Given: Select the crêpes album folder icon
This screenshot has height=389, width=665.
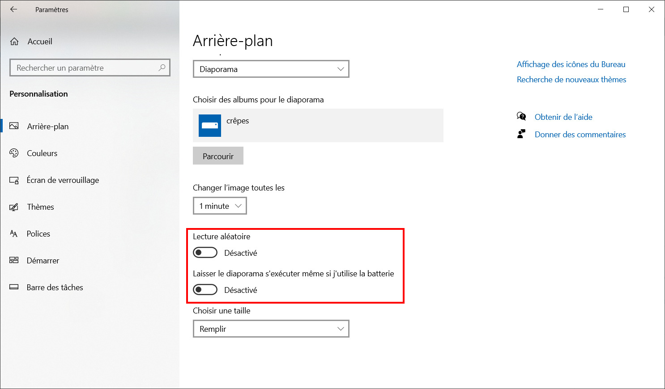Looking at the screenshot, I should click(210, 126).
